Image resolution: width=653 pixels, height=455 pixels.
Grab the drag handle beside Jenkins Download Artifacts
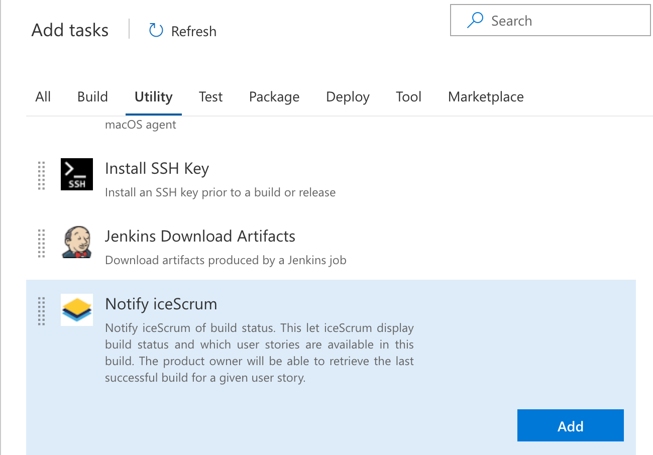(42, 243)
